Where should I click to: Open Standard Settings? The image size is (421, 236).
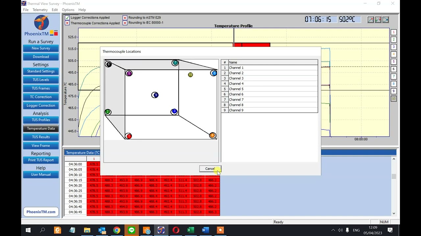click(x=41, y=71)
